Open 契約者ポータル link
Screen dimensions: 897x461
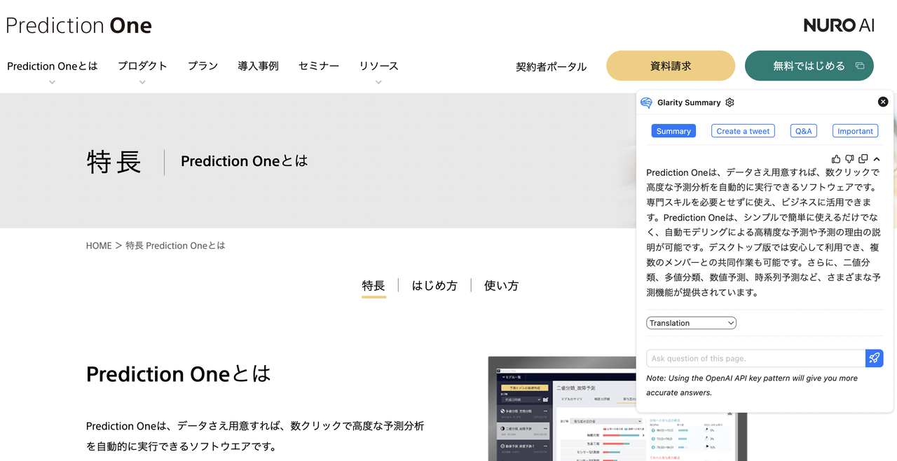pyautogui.click(x=552, y=67)
